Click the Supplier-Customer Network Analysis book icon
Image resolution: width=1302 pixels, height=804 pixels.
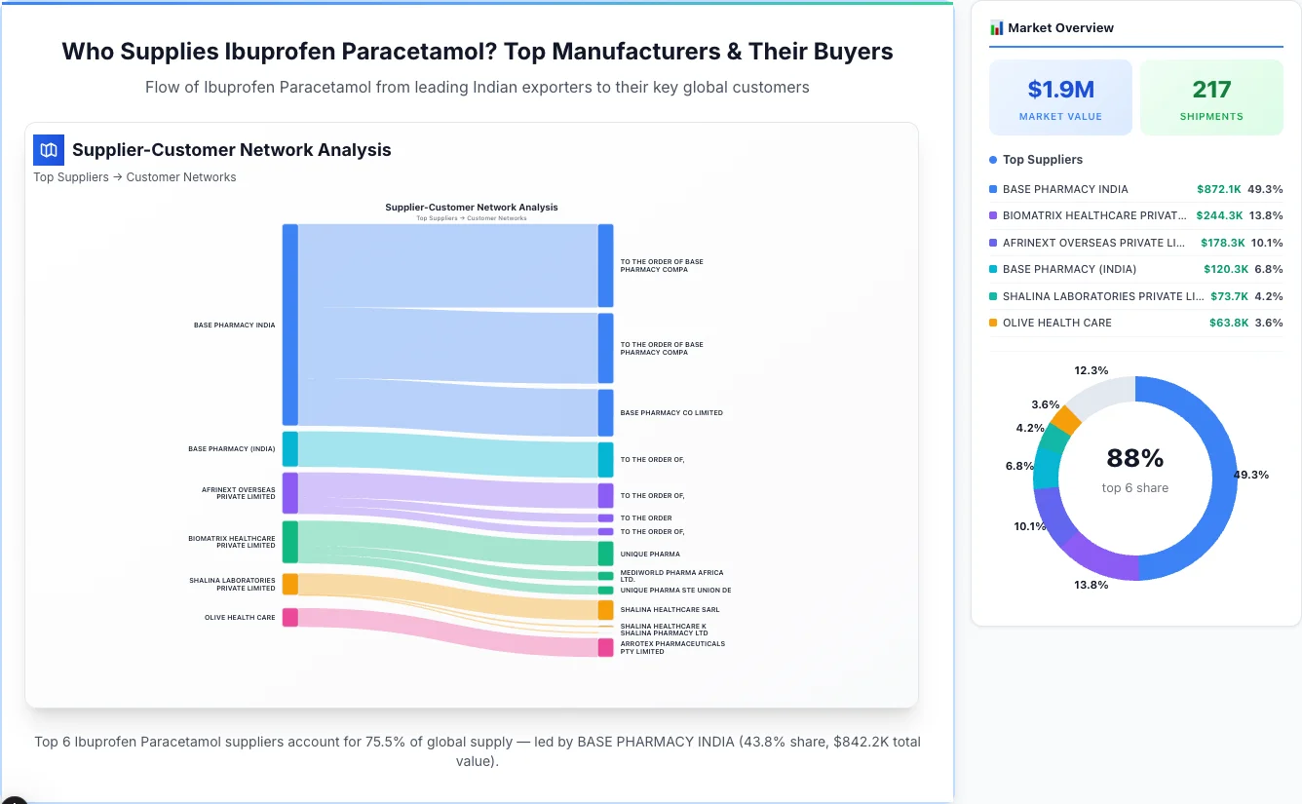coord(48,150)
